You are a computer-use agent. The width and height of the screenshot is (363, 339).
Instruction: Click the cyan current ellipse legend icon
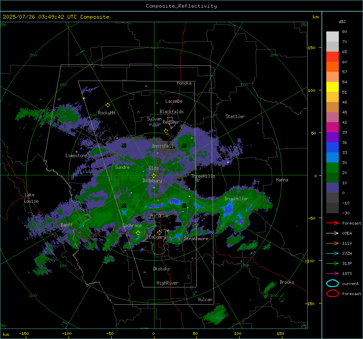[332, 283]
